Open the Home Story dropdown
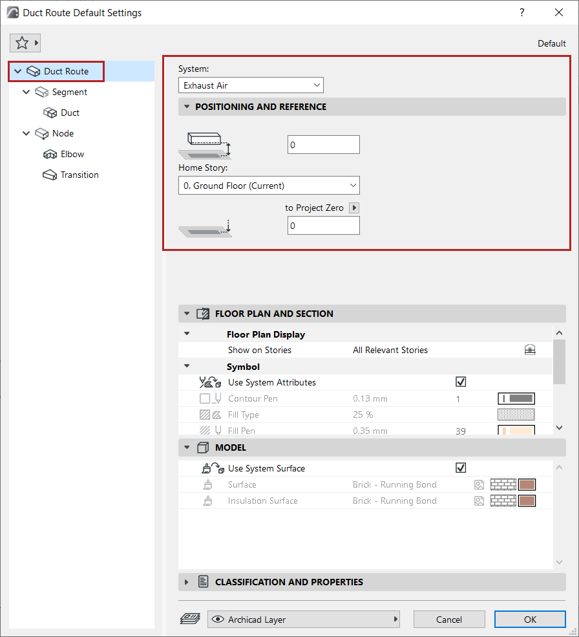 [x=269, y=186]
